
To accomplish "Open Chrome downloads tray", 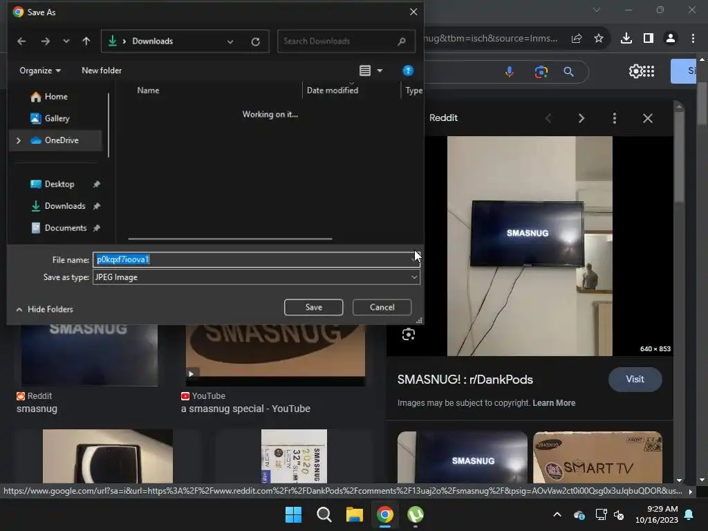I will pyautogui.click(x=626, y=39).
